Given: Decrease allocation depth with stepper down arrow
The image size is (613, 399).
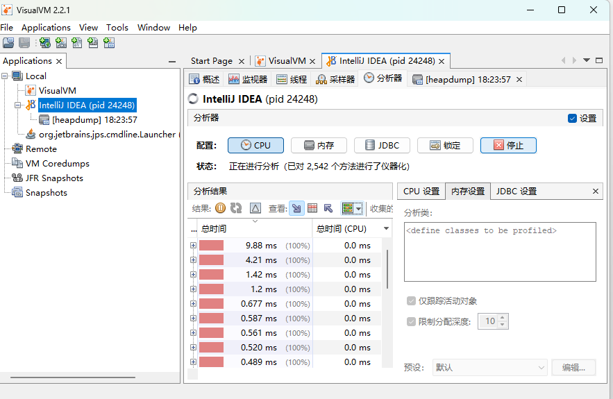Looking at the screenshot, I should coord(503,325).
